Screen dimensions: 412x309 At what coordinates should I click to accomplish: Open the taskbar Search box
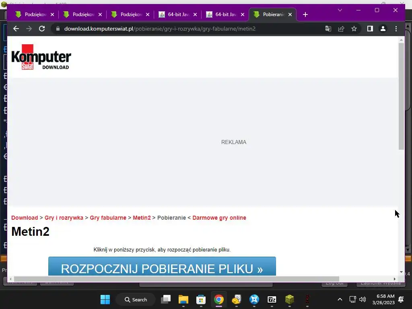(136, 299)
